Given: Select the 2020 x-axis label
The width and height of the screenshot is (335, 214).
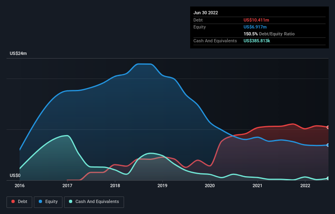Looking at the screenshot, I should (x=210, y=186).
